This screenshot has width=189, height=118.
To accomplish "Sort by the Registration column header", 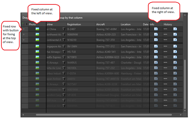I will pos(81,24).
